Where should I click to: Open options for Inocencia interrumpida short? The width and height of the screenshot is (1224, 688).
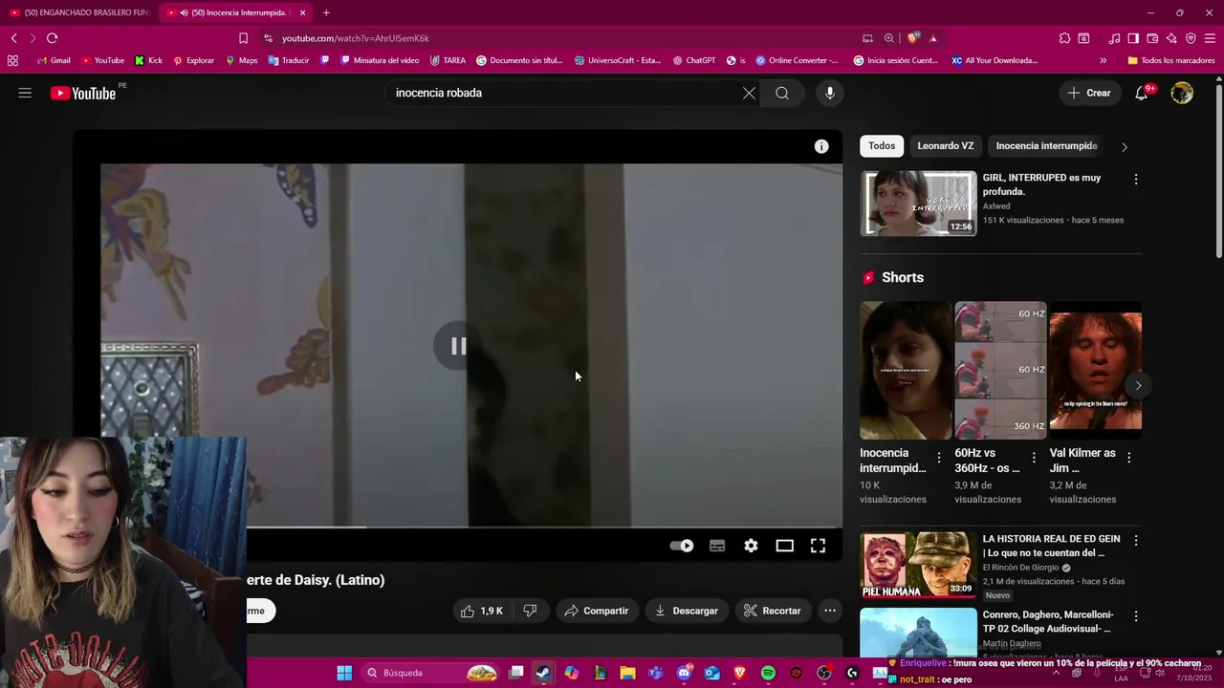pyautogui.click(x=939, y=458)
